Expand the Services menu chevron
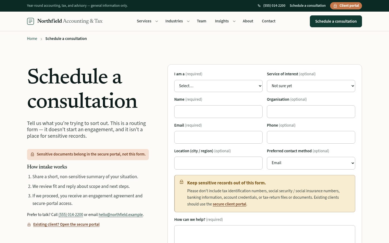Image resolution: width=389 pixels, height=243 pixels. coord(156,21)
